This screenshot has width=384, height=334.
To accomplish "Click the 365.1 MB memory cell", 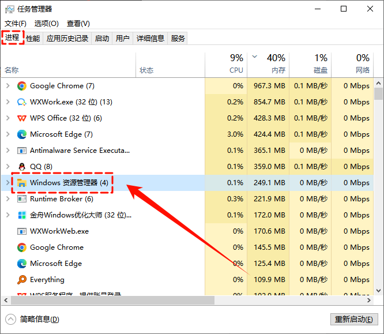I will coord(269,151).
